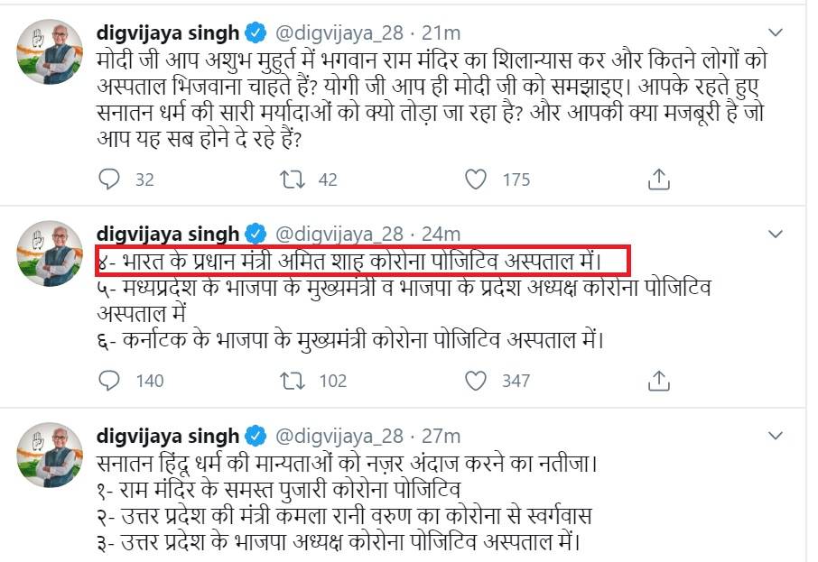Expand the options chevron on the 21m tweet

coord(775,33)
